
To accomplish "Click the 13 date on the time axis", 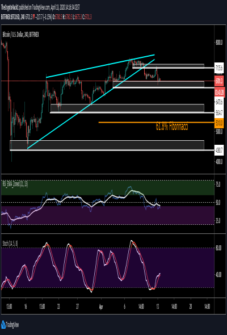I will pyautogui.click(x=157, y=307).
